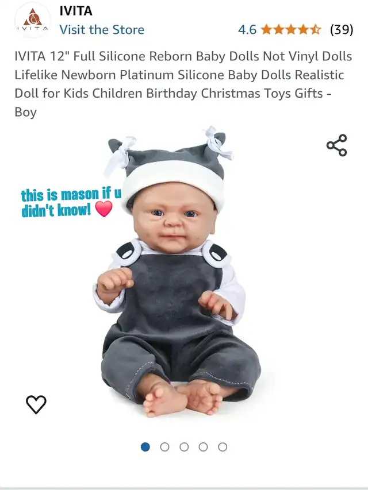Open the Visit the Store link

pyautogui.click(x=102, y=30)
